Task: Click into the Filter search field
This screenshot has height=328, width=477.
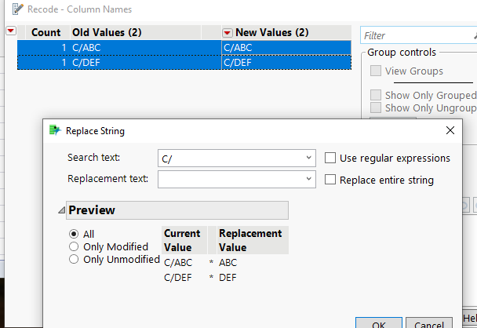Action: [416, 35]
